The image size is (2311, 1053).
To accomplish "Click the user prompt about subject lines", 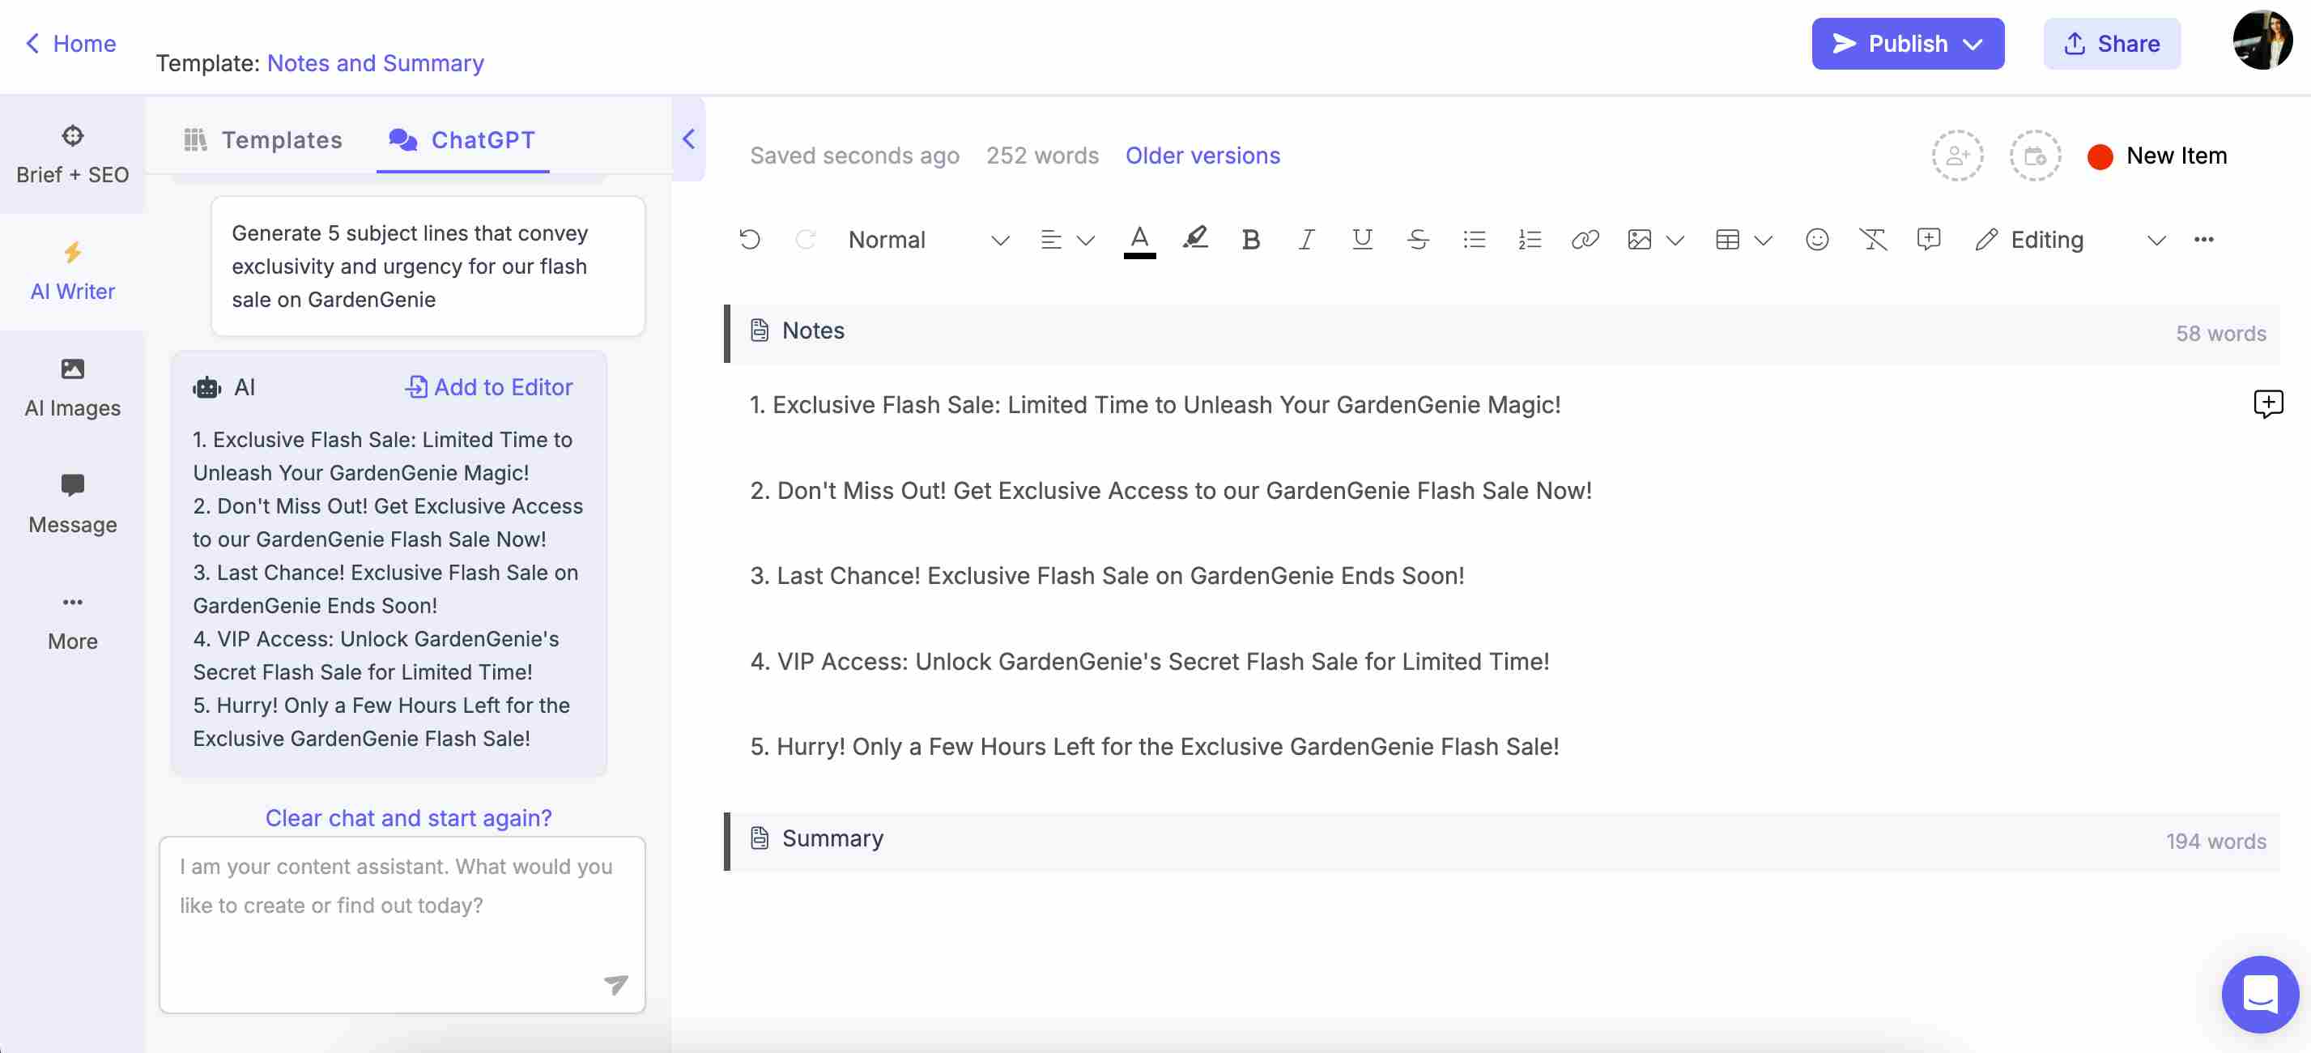I will 428,266.
